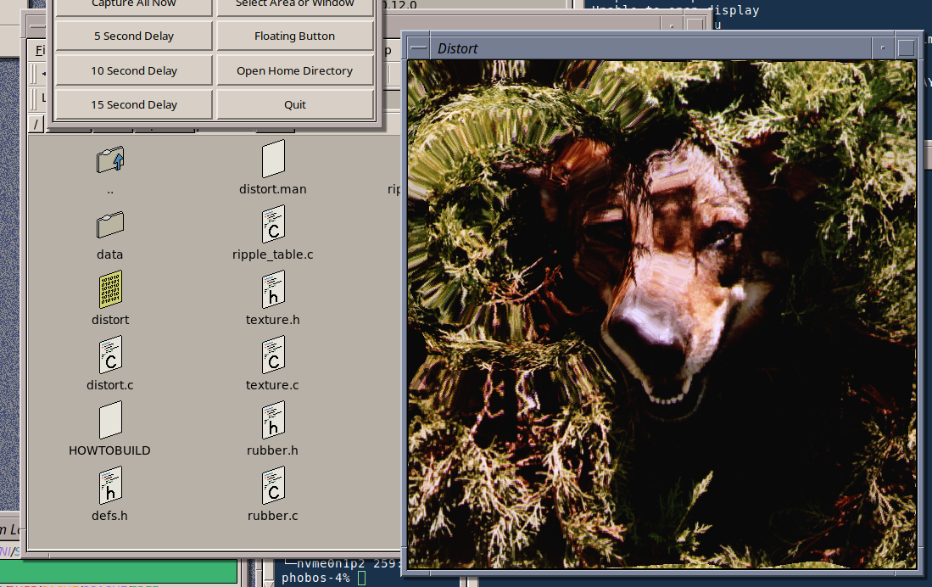
Task: Click the data folder name label
Action: 109,254
